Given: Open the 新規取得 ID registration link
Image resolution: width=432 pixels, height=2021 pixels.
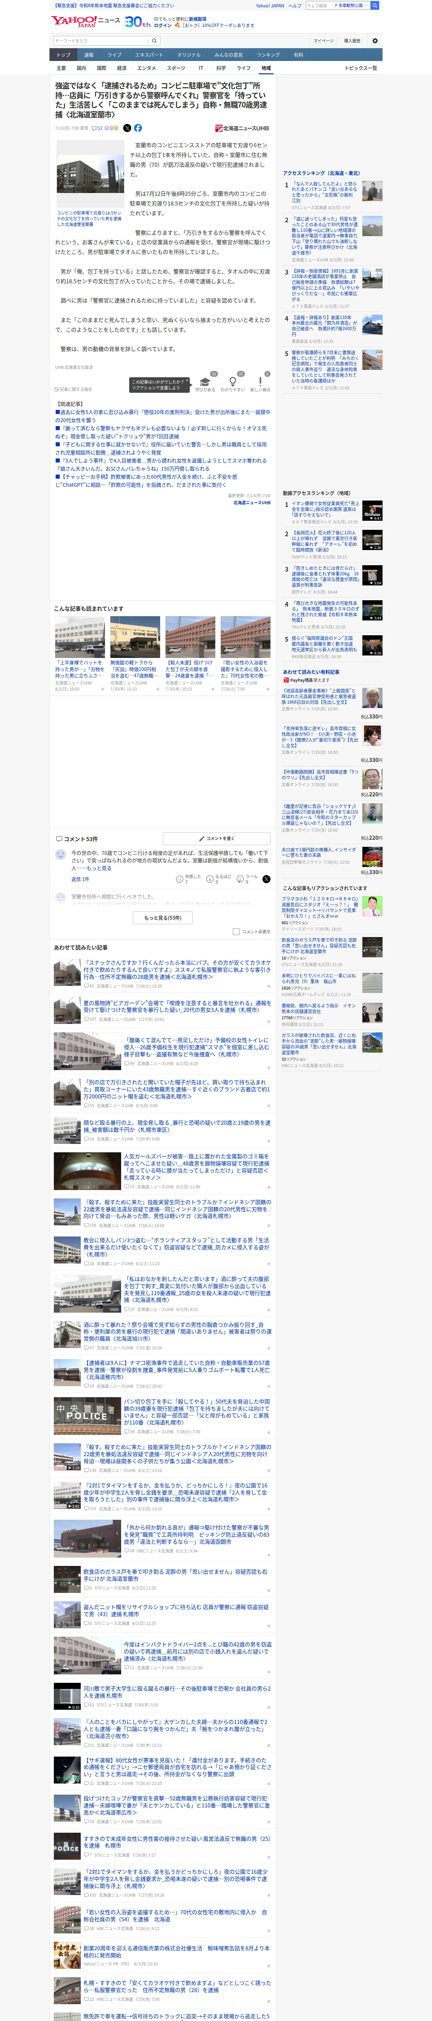Looking at the screenshot, I should tap(197, 19).
